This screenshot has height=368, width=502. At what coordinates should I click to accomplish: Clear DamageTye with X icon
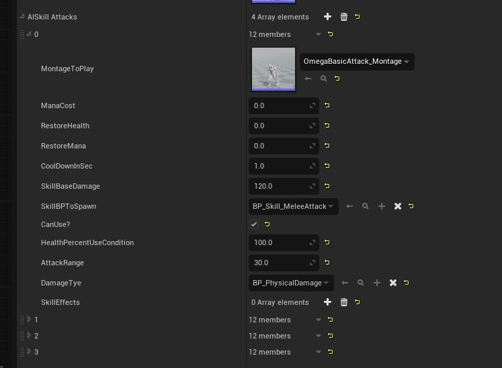pyautogui.click(x=393, y=283)
